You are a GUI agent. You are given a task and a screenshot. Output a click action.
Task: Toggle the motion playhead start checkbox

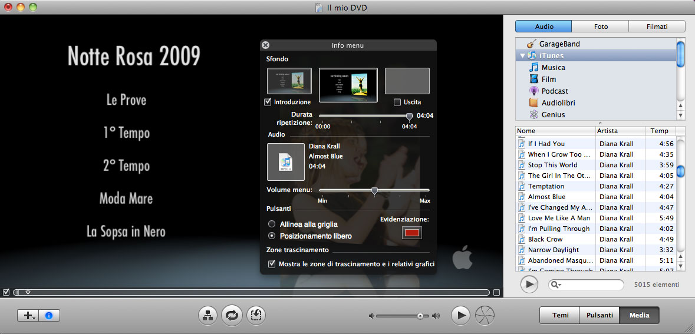(x=6, y=292)
